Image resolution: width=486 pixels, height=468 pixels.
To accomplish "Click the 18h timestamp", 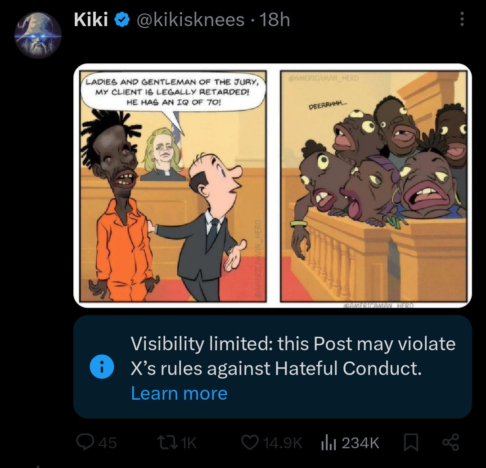I will click(274, 20).
